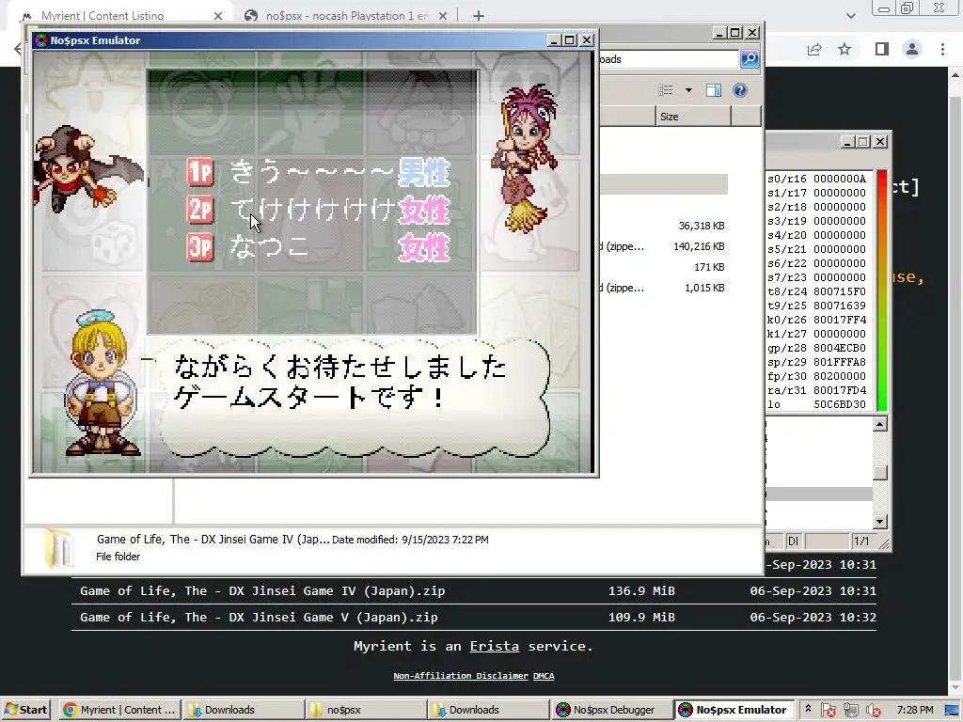Viewport: 963px width, 722px height.
Task: Show hidden tray icons arrow
Action: click(x=808, y=709)
